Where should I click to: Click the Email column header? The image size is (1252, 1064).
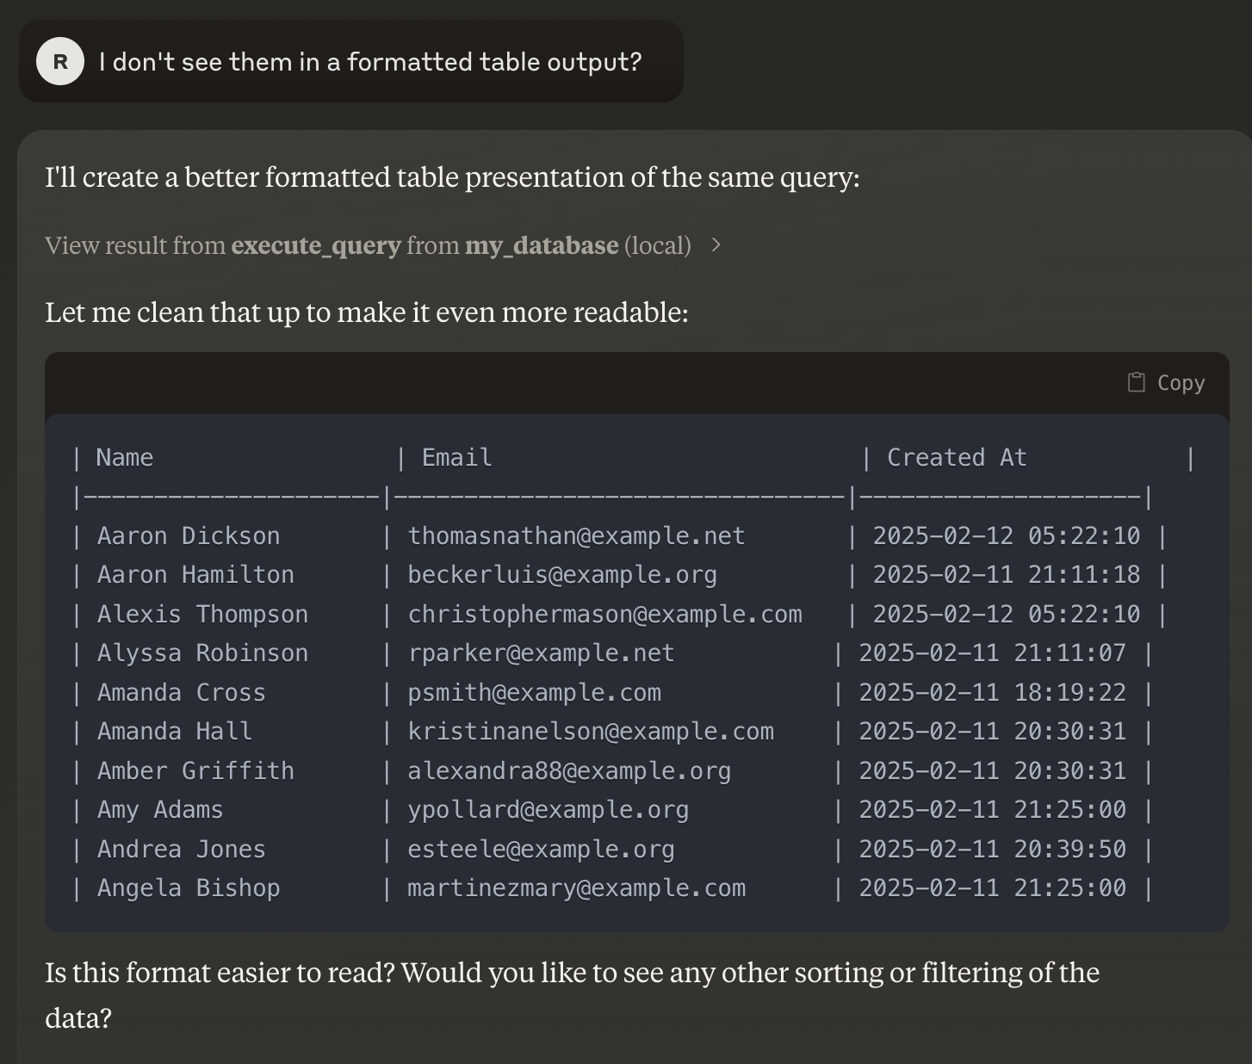(x=456, y=457)
